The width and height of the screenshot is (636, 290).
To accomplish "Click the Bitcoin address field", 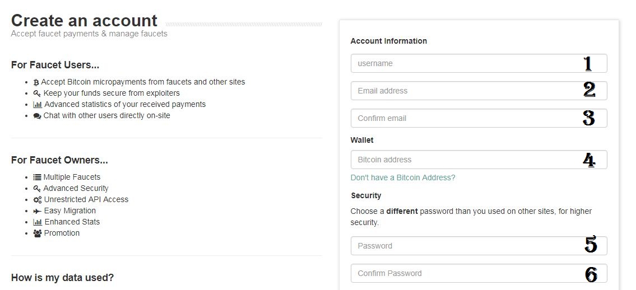I will pyautogui.click(x=479, y=160).
